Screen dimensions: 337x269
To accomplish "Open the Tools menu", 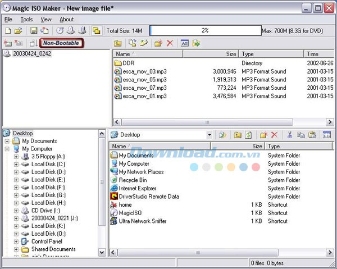I will point(26,19).
